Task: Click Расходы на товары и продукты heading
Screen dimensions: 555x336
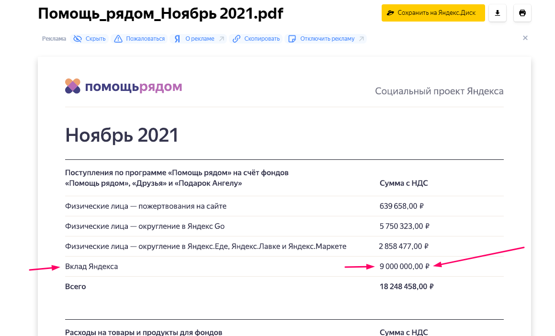Action: [x=144, y=332]
